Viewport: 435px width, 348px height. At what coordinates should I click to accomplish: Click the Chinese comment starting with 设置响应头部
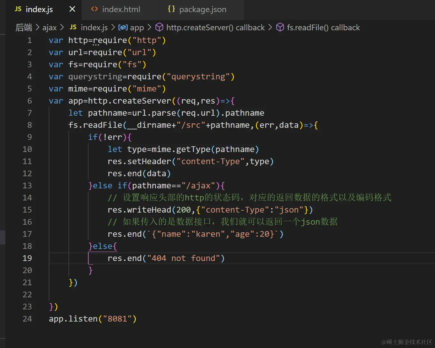(x=249, y=198)
